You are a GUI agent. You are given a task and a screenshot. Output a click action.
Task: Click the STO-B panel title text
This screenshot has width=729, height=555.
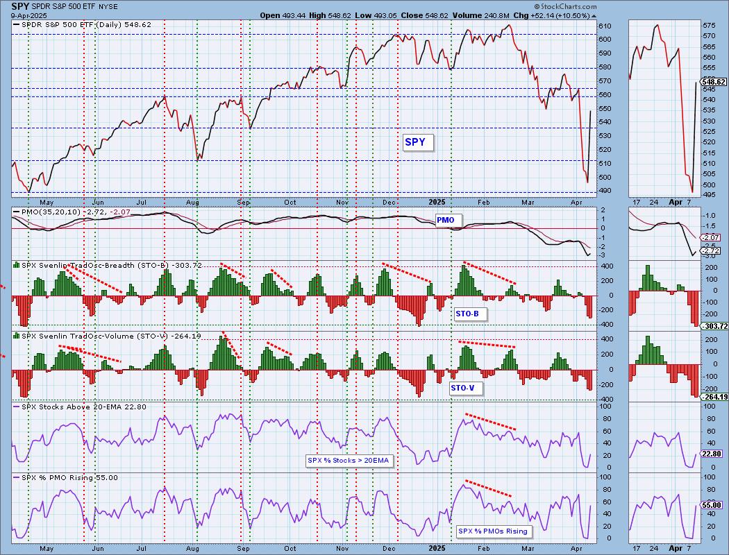coord(112,265)
